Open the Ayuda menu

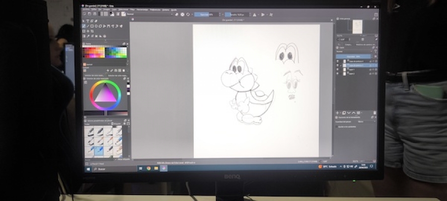coord(174,10)
